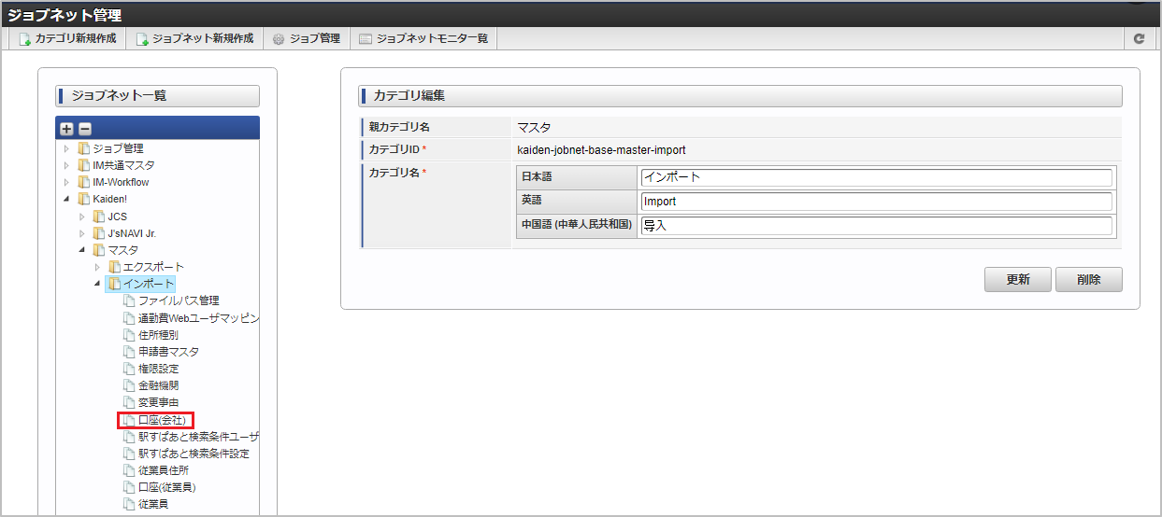This screenshot has width=1162, height=517.
Task: Click the 金融機関 document icon
Action: click(x=130, y=385)
